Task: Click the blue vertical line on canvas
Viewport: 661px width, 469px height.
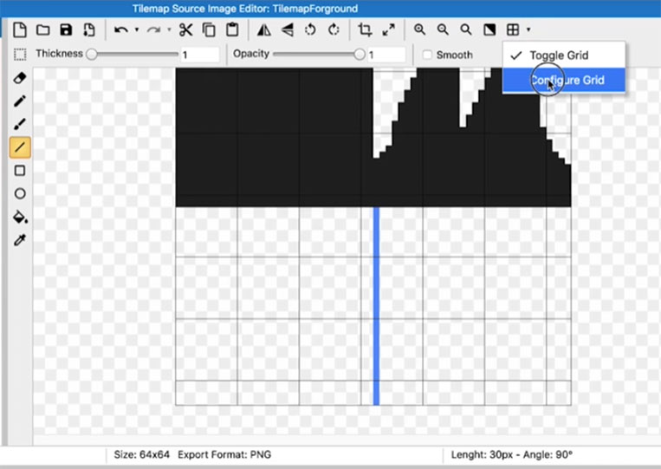Action: (376, 306)
